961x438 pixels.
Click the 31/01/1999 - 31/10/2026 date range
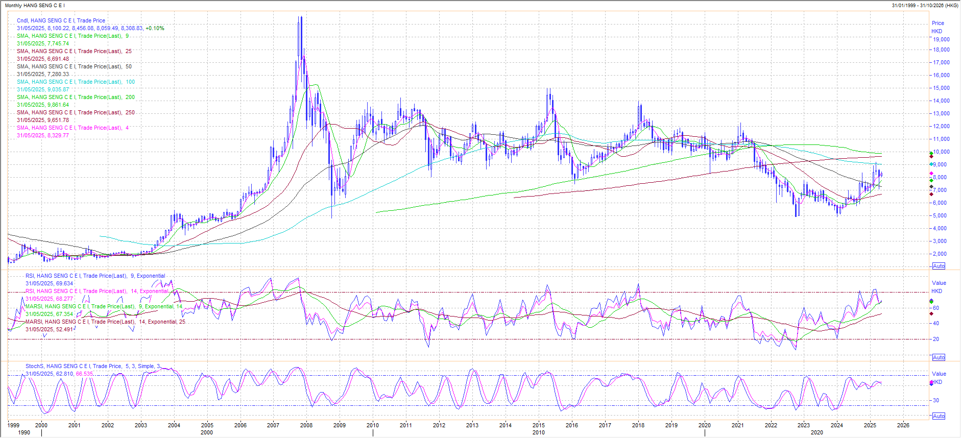[925, 6]
